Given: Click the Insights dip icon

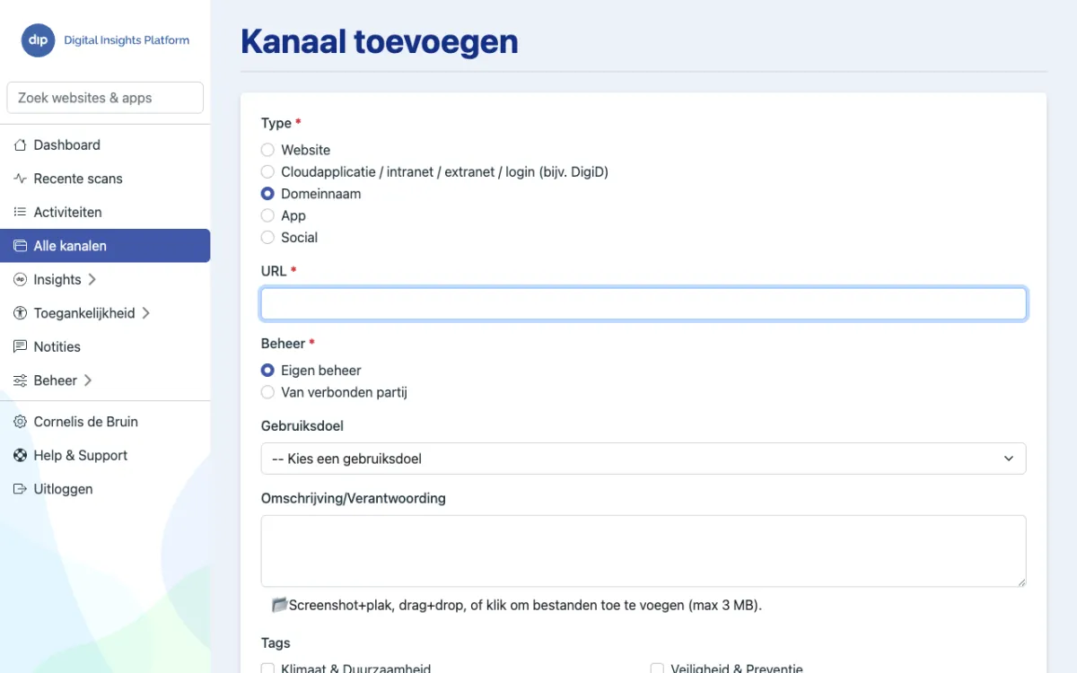Looking at the screenshot, I should (x=20, y=279).
